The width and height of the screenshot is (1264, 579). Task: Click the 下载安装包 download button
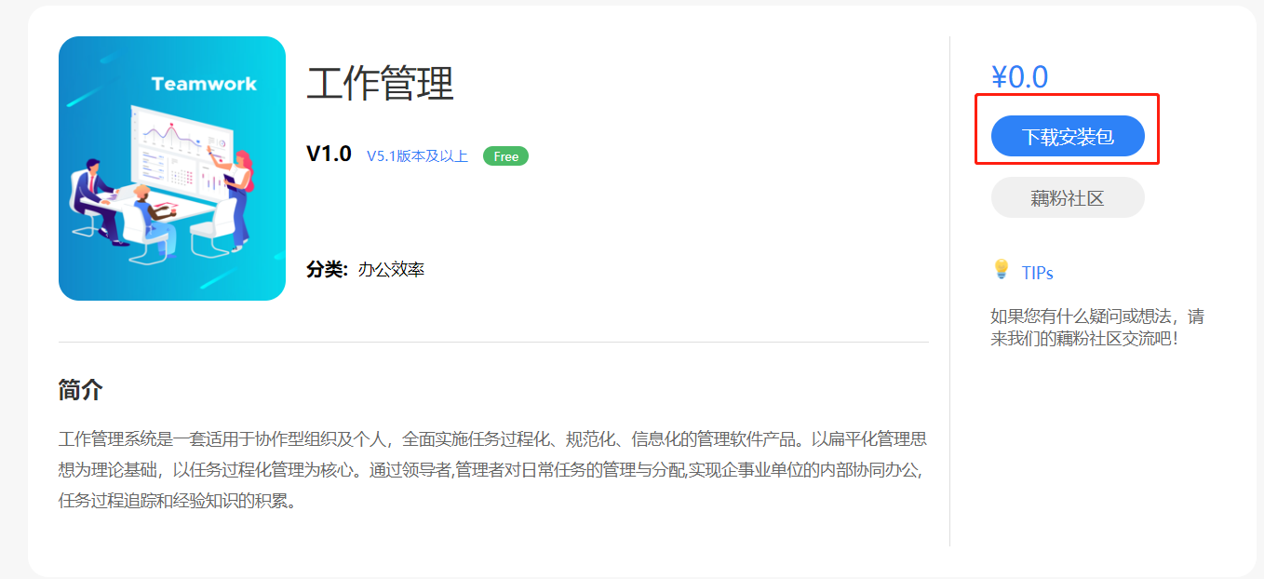[x=1068, y=137]
